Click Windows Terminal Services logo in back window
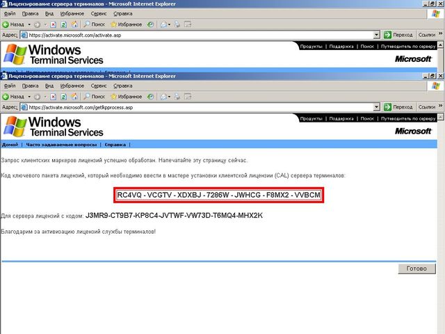Screen dimensions: 445x334 click(54, 54)
